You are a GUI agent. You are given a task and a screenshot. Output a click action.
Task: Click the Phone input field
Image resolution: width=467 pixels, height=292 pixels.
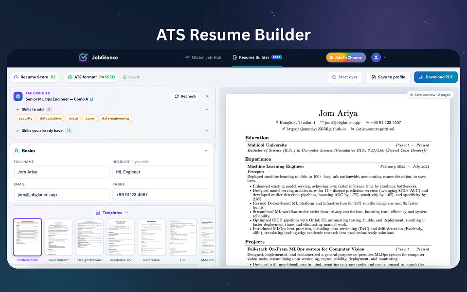pos(160,195)
